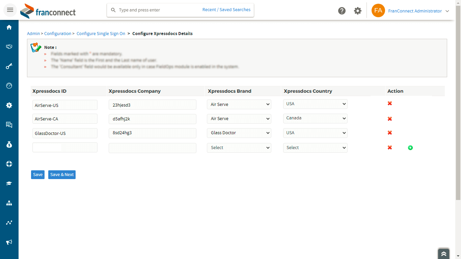Open the graduation cap training icon
Screen dimensions: 461x259
click(9, 183)
